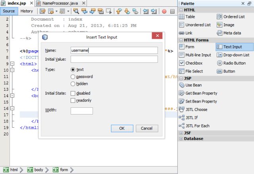Click the Initial Value input field
254x174 pixels.
click(114, 59)
